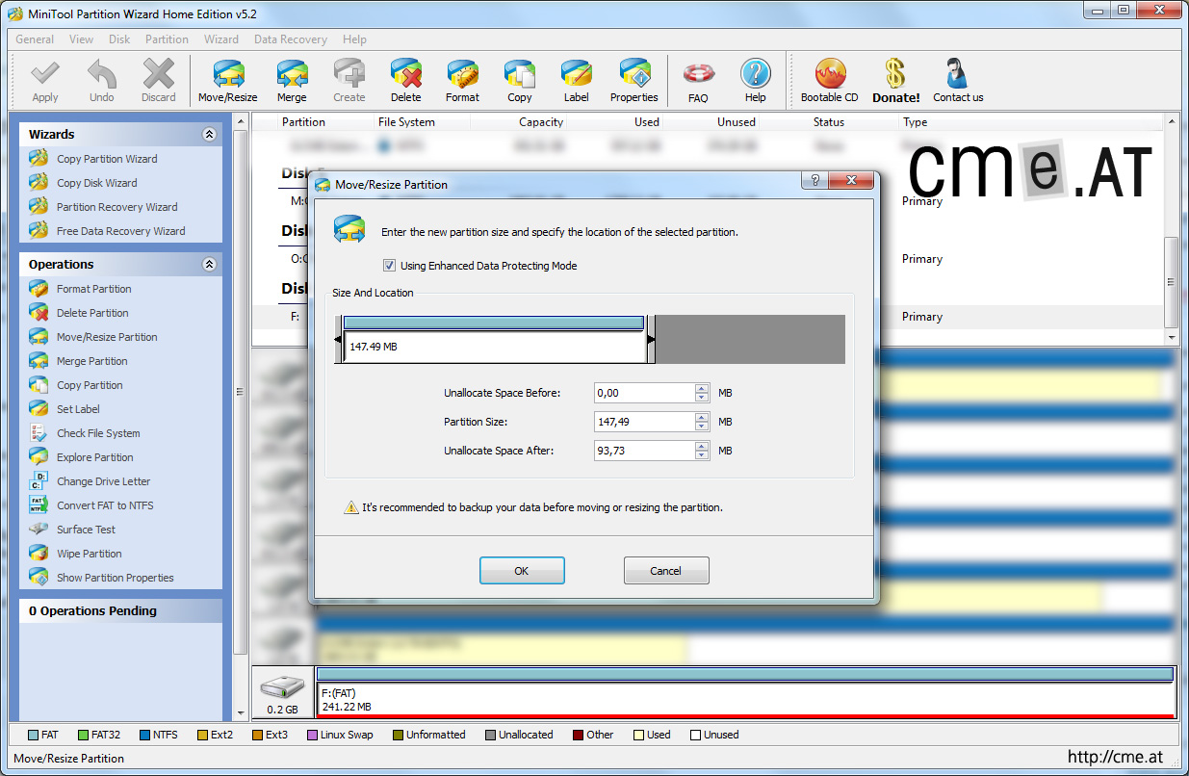Choose Wipe Partition operation
Screen dimensions: 1189x776
(x=89, y=554)
